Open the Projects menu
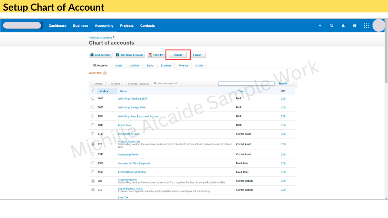388x218 pixels. [127, 26]
